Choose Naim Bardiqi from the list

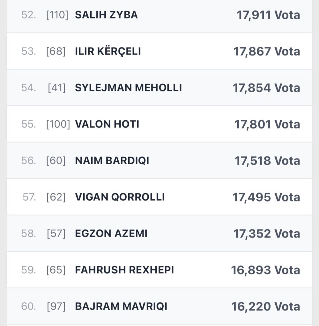tap(112, 161)
